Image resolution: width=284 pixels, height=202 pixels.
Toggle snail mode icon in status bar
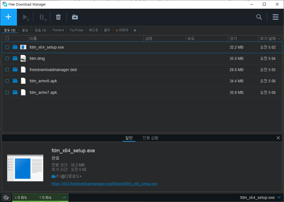[6, 198]
